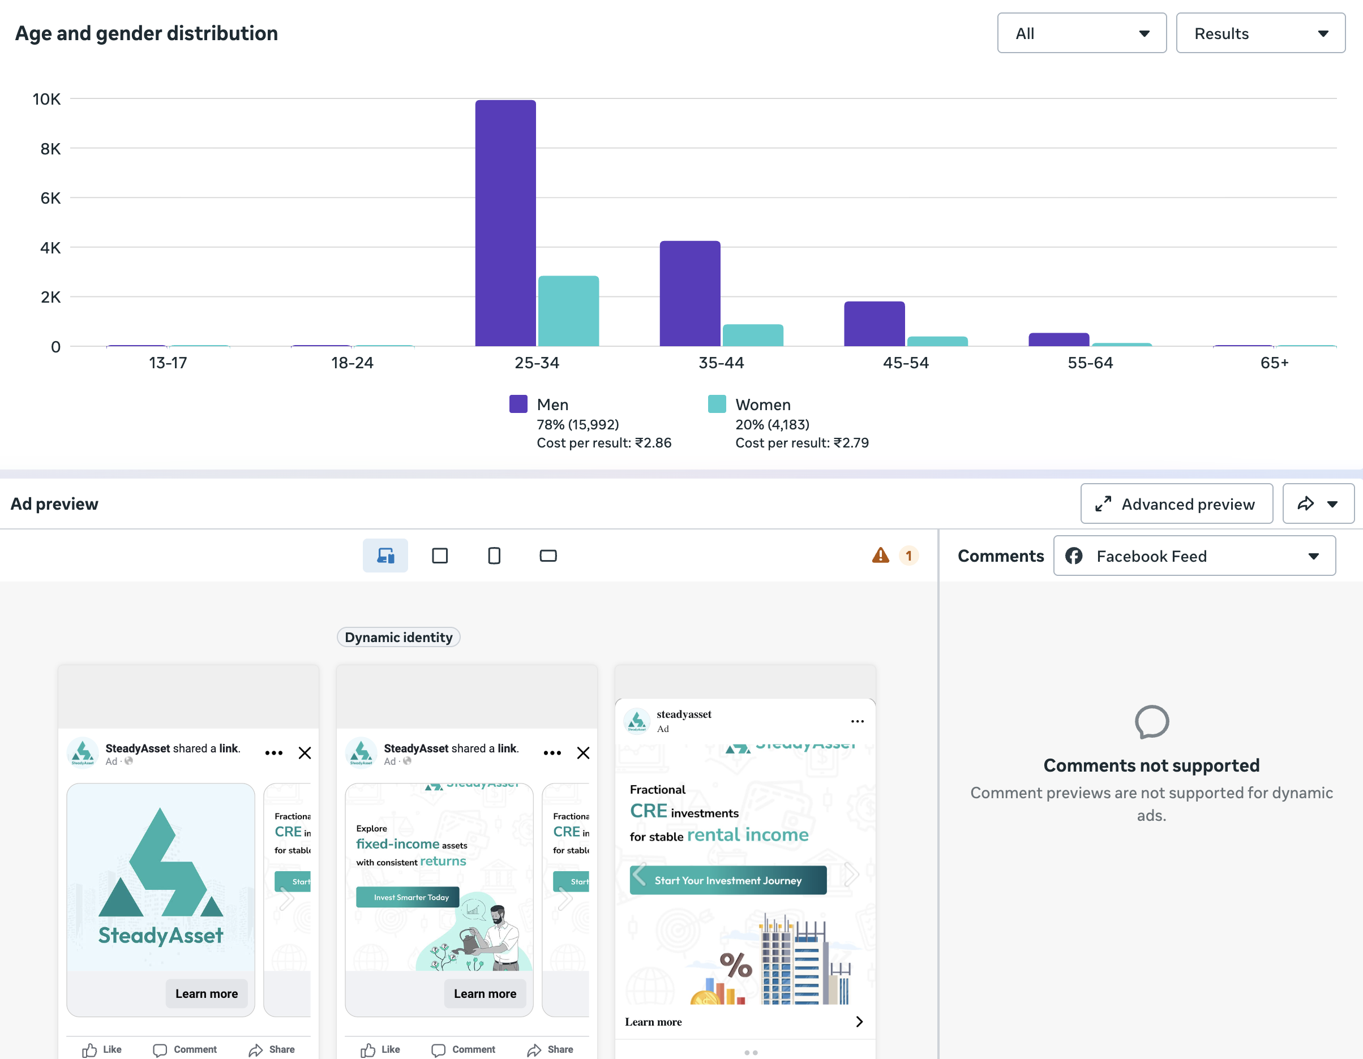
Task: Click Advanced preview button
Action: (1176, 503)
